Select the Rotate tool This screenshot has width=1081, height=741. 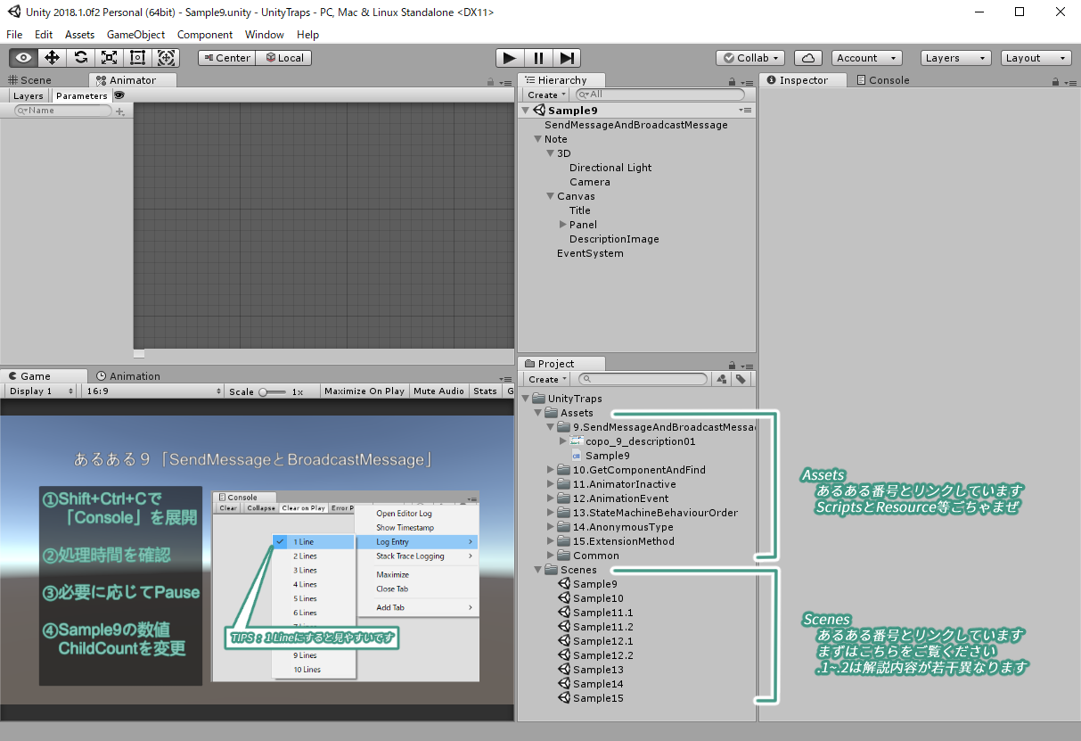[x=80, y=57]
